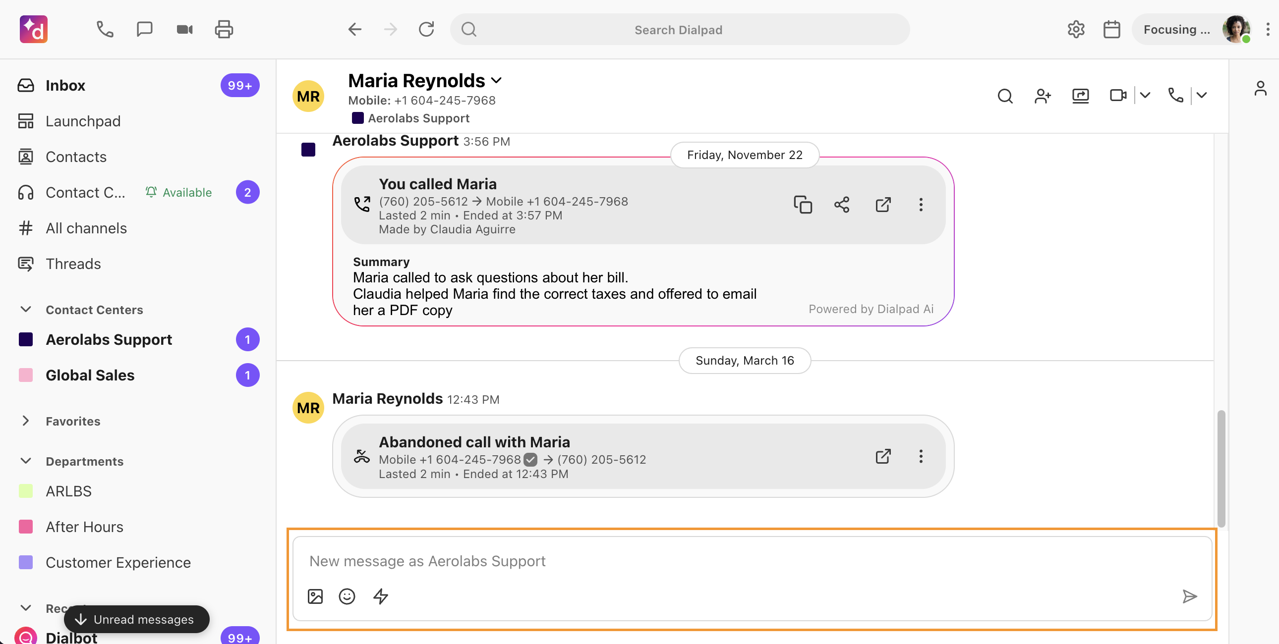Click the Customer Experience purple swatch
The image size is (1279, 644).
click(26, 563)
